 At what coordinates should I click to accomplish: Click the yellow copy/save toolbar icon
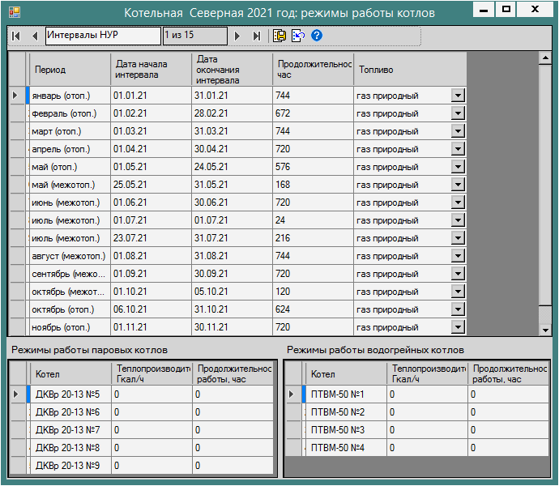tap(279, 36)
